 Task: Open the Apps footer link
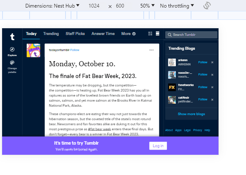(x=178, y=130)
